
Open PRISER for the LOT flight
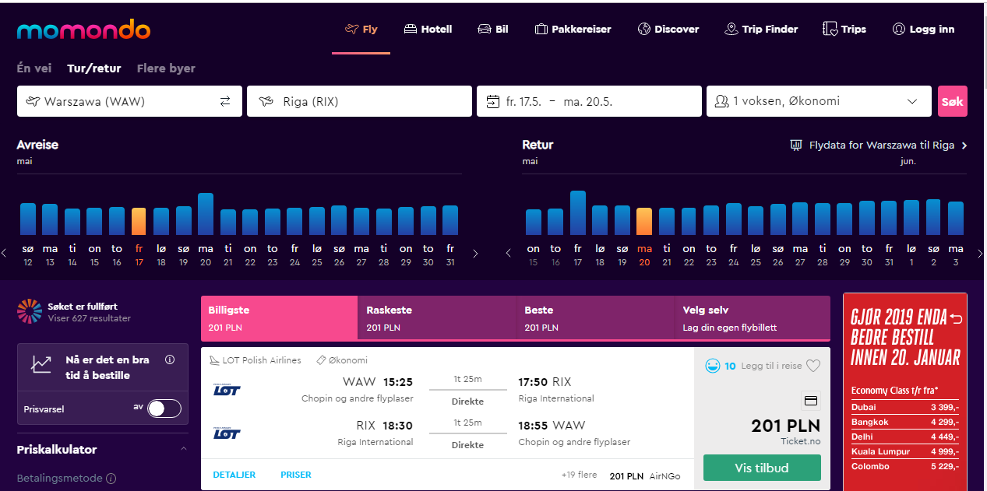(x=296, y=475)
